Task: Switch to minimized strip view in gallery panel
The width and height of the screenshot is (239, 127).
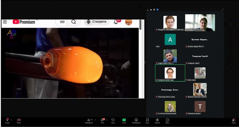Action: pyautogui.click(x=148, y=10)
